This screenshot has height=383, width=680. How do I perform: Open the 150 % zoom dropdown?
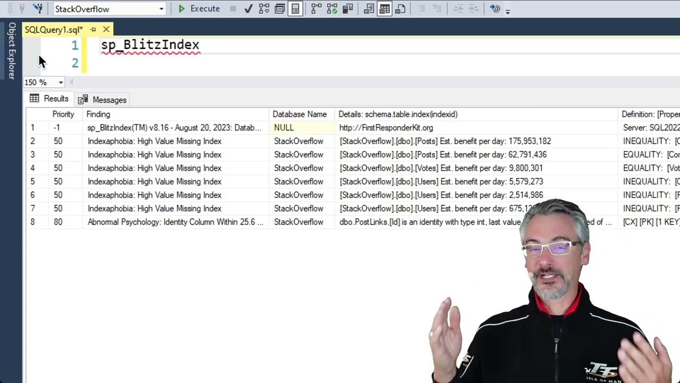coord(61,82)
